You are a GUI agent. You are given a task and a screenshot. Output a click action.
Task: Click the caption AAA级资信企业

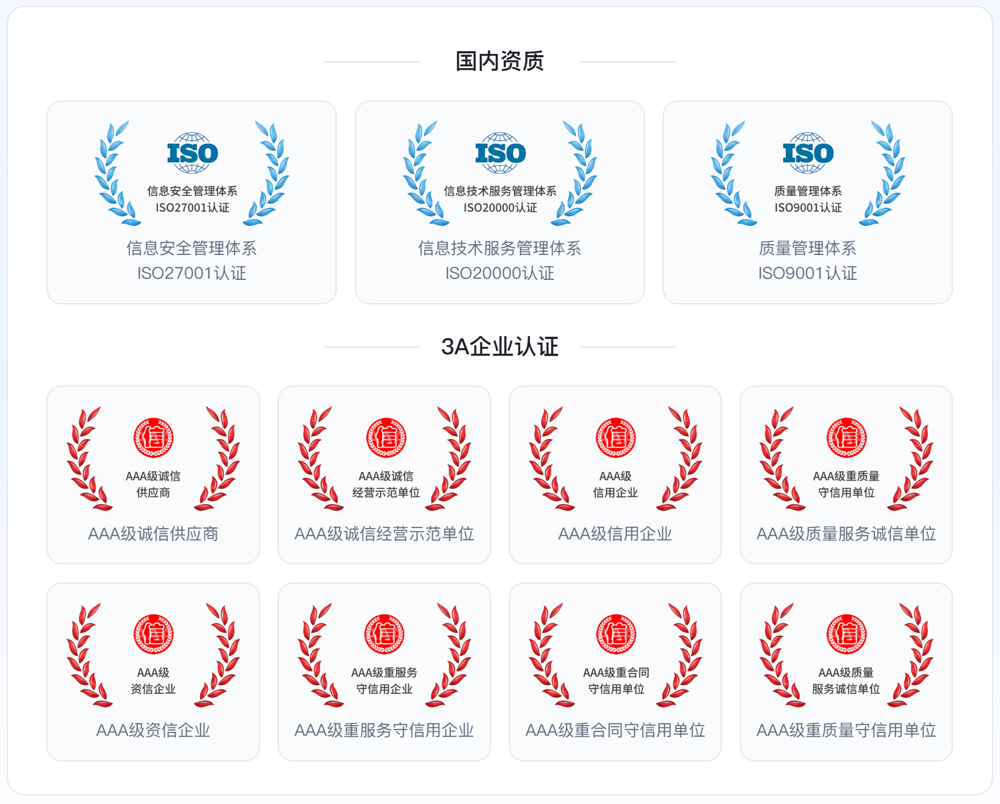(153, 730)
